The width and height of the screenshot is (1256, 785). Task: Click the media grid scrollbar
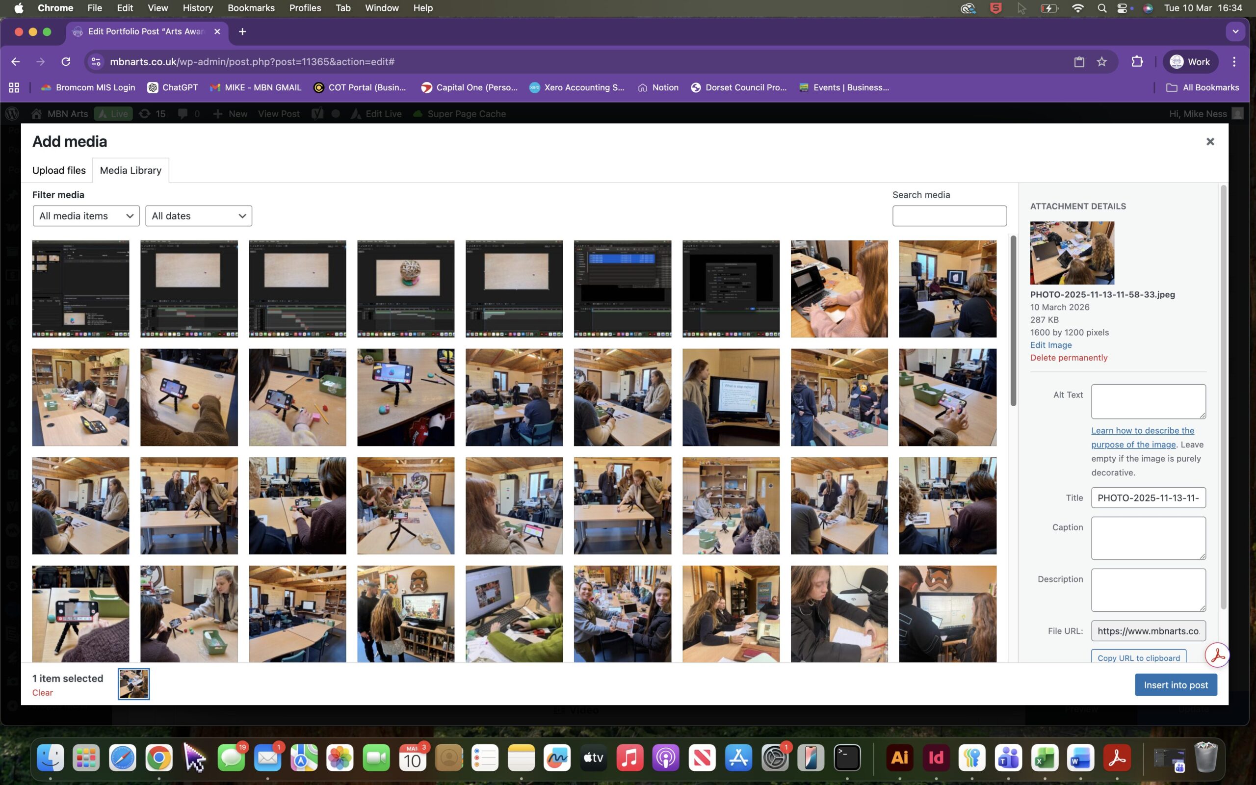pos(1013,321)
